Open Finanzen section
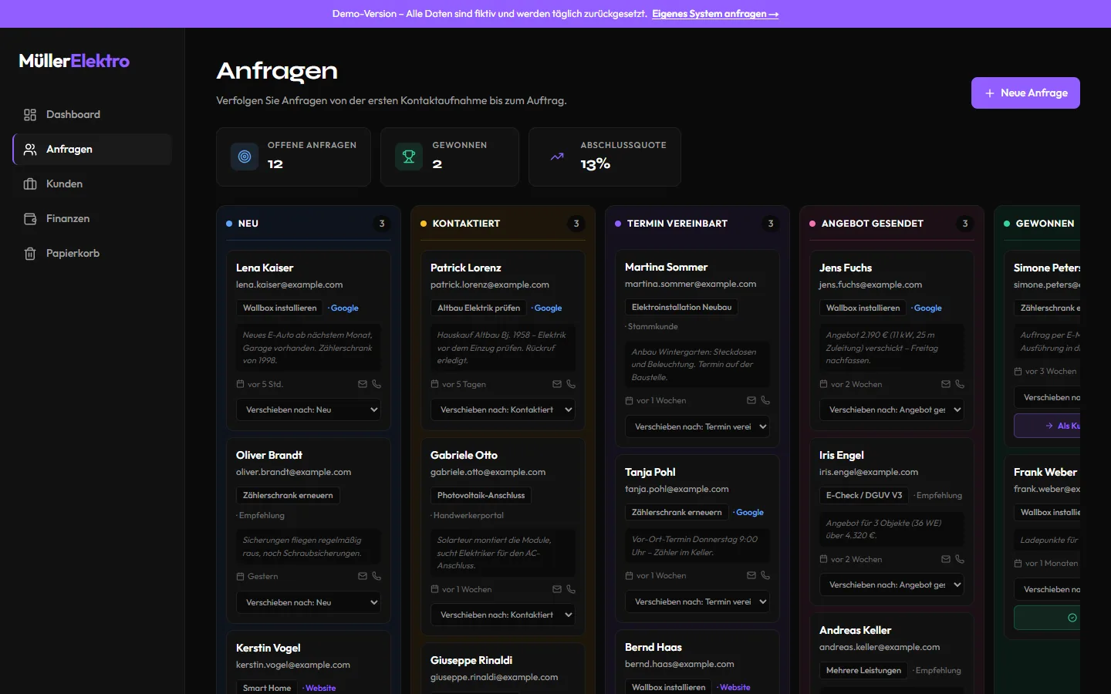This screenshot has height=694, width=1111. pos(92,218)
